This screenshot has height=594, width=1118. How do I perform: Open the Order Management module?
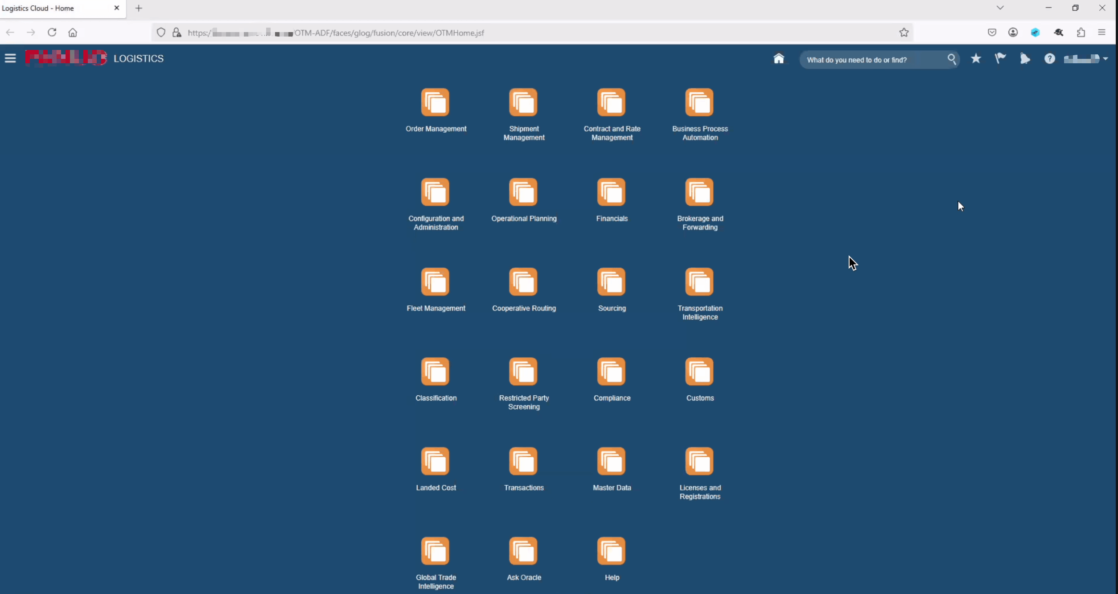pyautogui.click(x=436, y=102)
